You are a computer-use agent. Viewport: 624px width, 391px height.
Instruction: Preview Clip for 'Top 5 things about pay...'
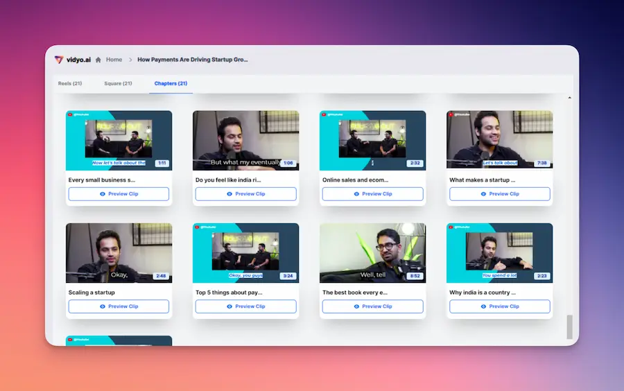(x=246, y=306)
